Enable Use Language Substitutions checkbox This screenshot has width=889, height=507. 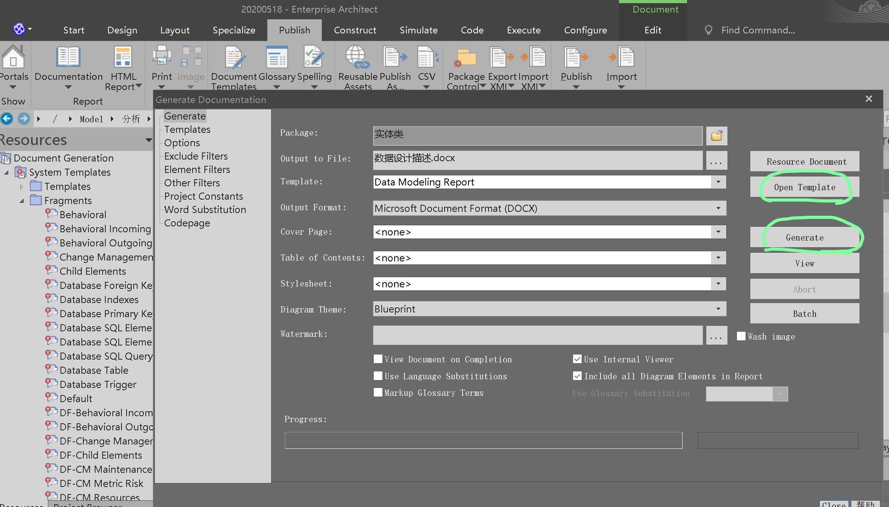pos(377,375)
